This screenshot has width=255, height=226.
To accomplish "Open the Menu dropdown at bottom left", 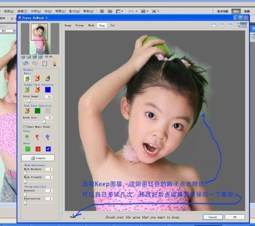I will click(76, 217).
